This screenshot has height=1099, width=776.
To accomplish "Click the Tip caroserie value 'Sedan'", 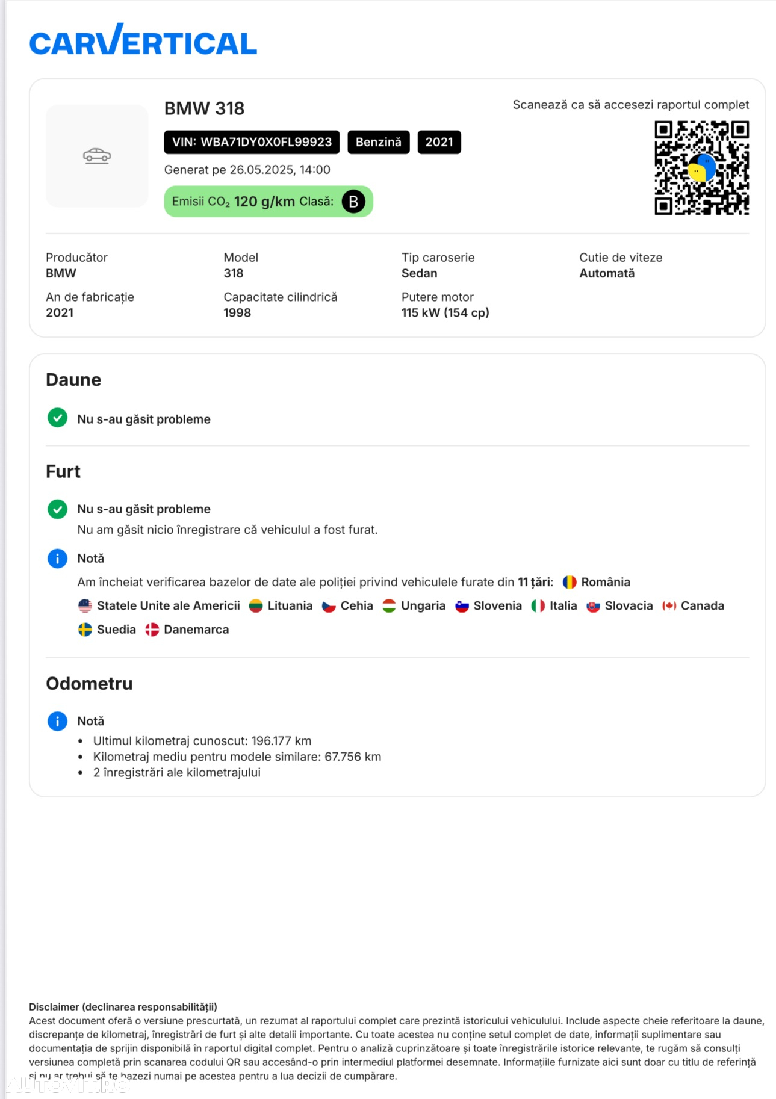I will click(x=420, y=273).
